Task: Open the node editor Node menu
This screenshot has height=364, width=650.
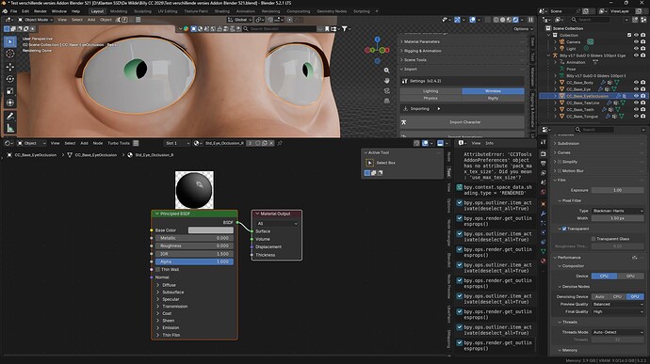Action: 97,143
